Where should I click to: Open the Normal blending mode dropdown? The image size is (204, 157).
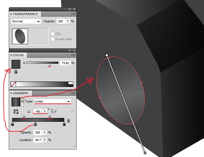click(38, 21)
